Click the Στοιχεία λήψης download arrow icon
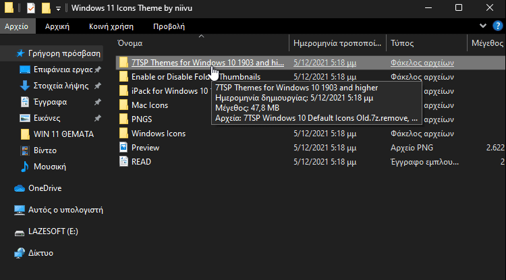The height and width of the screenshot is (280, 506). (25, 86)
